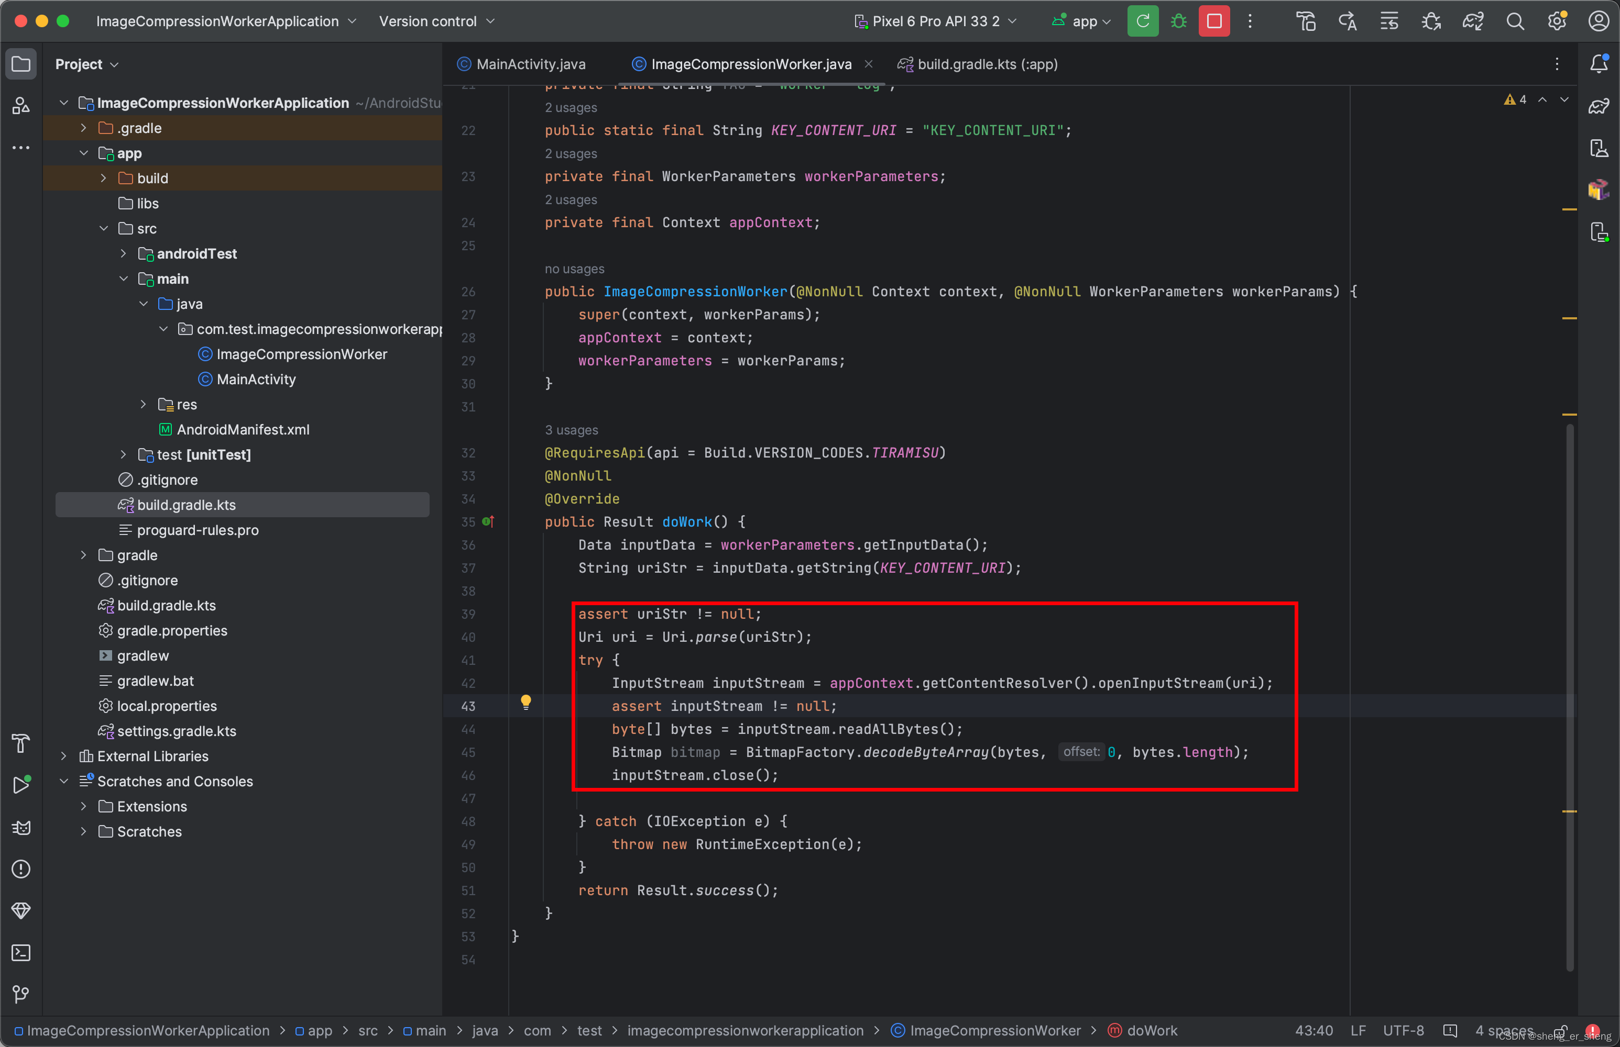Open the Terminal tool window

(x=21, y=952)
